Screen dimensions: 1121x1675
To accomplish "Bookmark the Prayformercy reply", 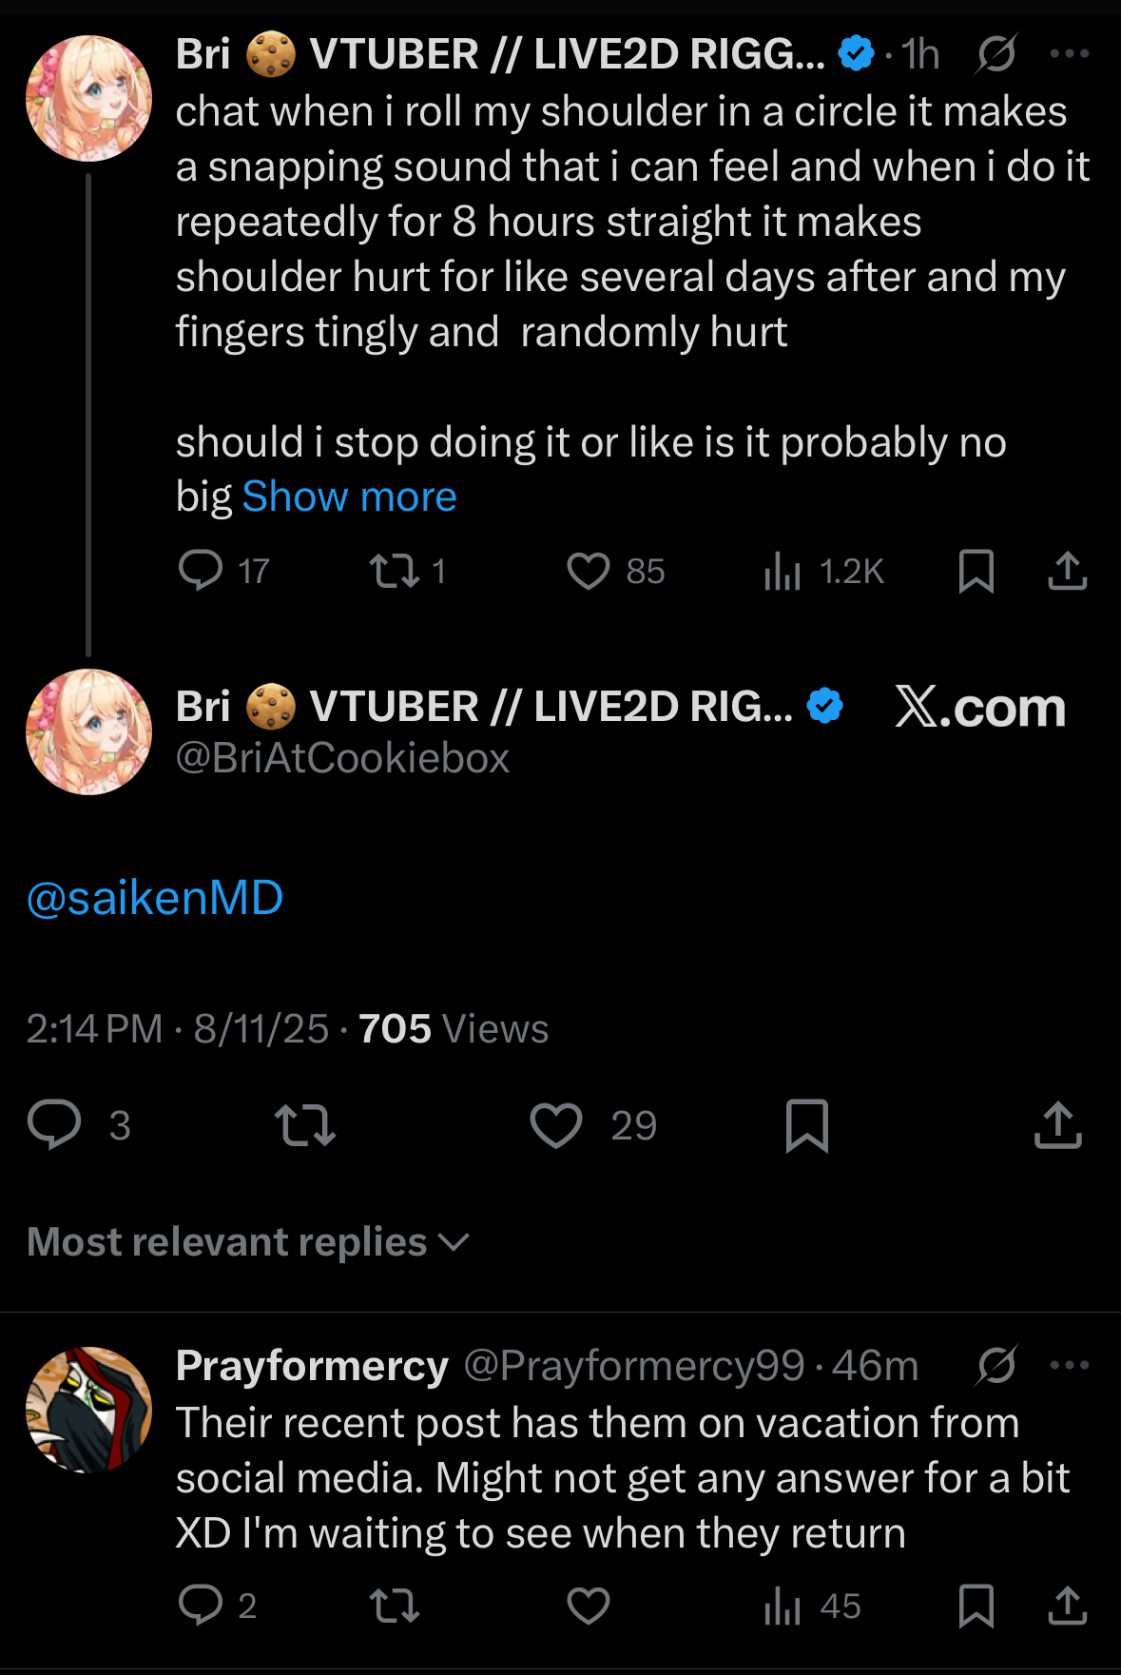I will click(976, 1607).
